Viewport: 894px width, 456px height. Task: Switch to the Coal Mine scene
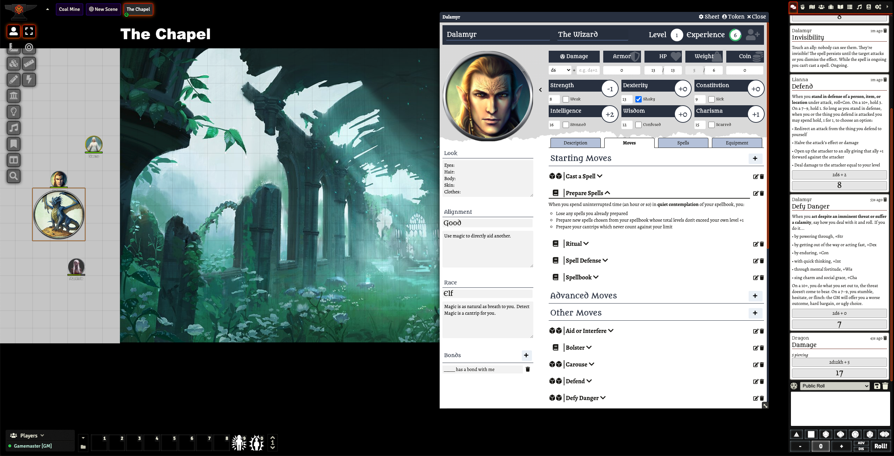point(69,9)
